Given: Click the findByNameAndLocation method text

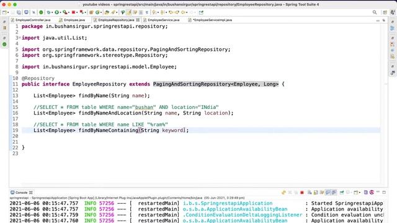Looking at the screenshot, I should click(x=110, y=113).
